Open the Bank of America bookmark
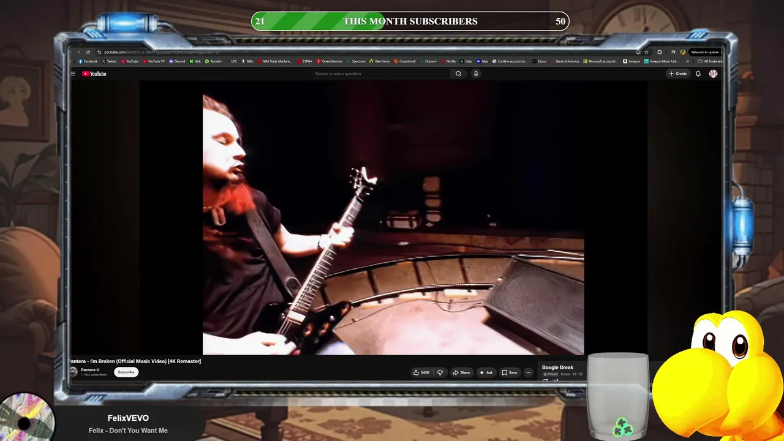 point(564,61)
